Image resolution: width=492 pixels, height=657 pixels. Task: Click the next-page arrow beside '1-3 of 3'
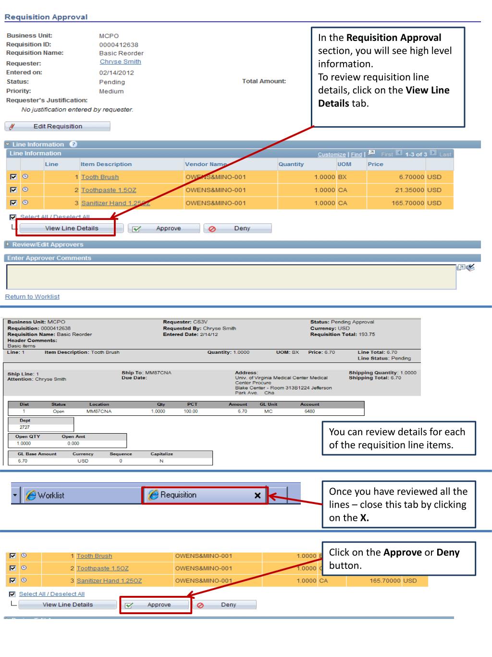(x=432, y=154)
